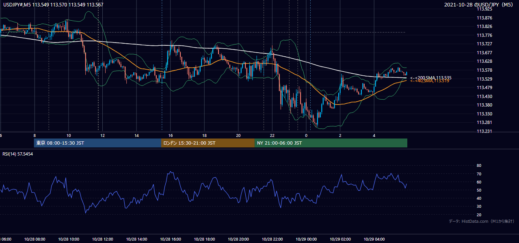Click price axis value 113.231
The width and height of the screenshot is (519, 243).
484,131
